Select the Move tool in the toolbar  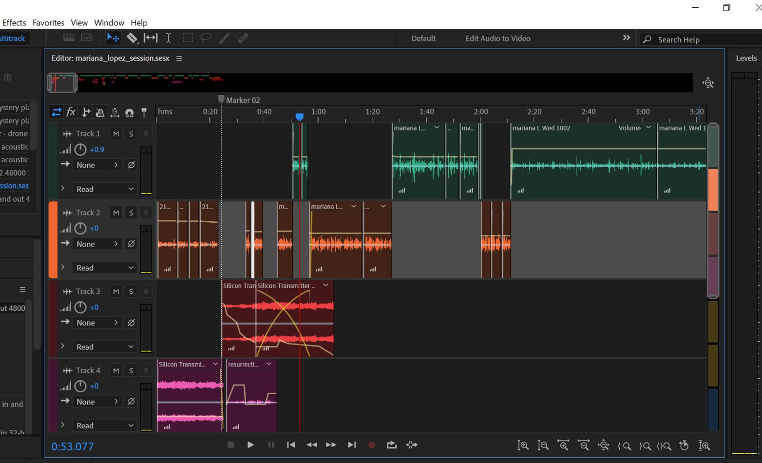click(113, 38)
